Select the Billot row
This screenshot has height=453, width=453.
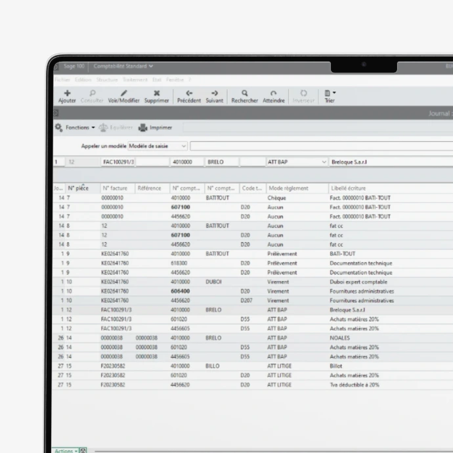click(x=253, y=366)
